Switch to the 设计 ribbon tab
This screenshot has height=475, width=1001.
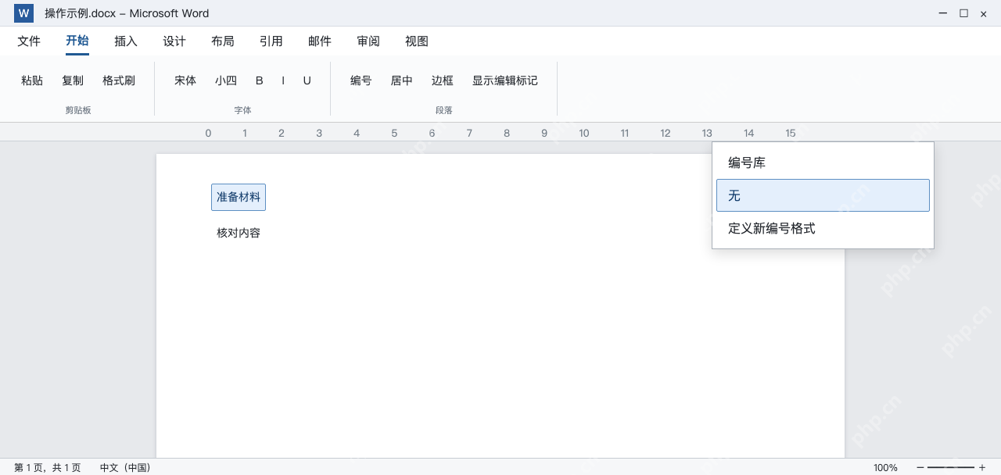click(174, 41)
